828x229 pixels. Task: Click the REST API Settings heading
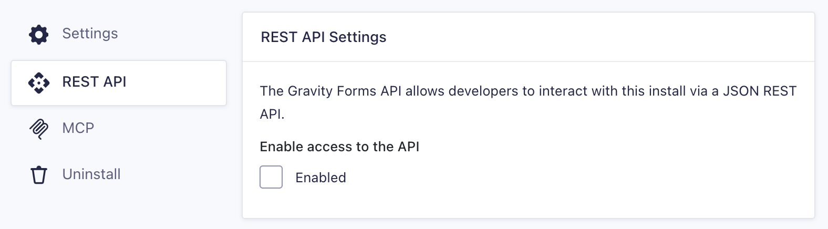324,37
